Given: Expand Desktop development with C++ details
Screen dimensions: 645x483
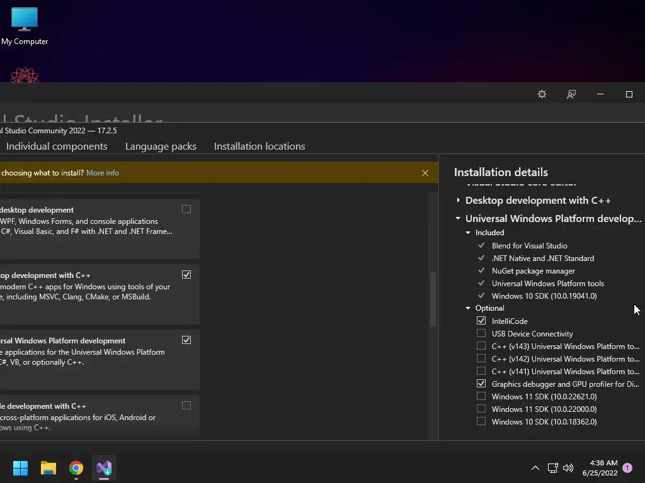Looking at the screenshot, I should (459, 201).
